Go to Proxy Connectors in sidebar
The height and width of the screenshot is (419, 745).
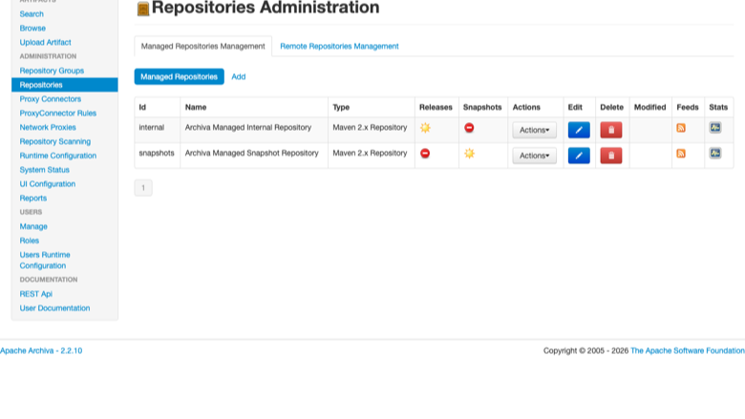pos(51,99)
